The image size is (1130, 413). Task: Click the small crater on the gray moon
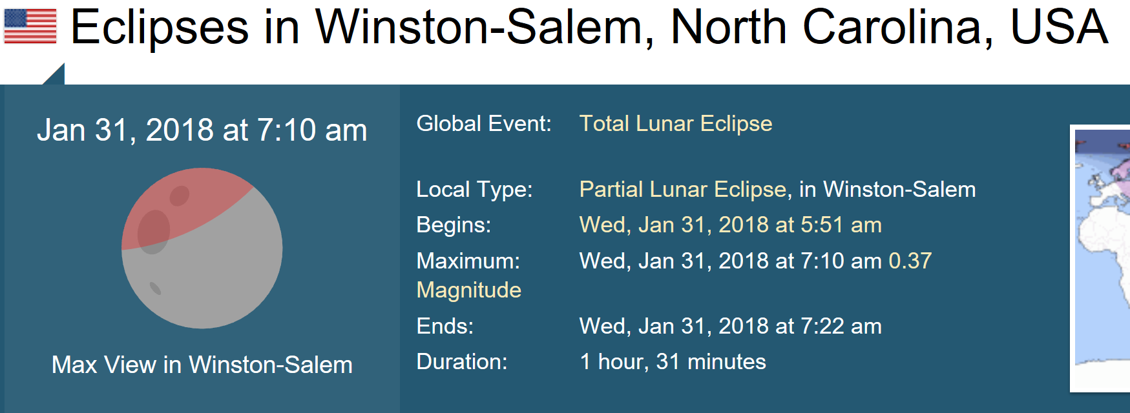click(155, 288)
